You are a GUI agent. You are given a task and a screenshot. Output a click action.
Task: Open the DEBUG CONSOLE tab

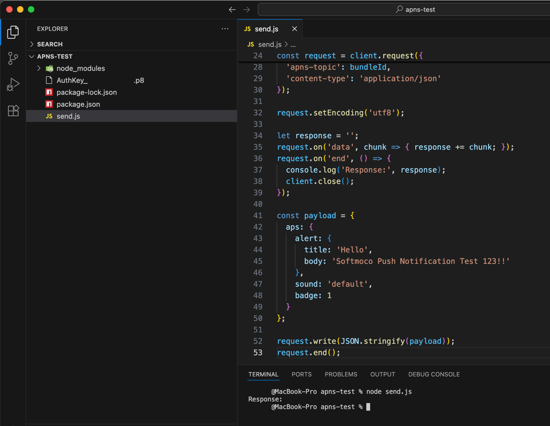click(x=434, y=374)
